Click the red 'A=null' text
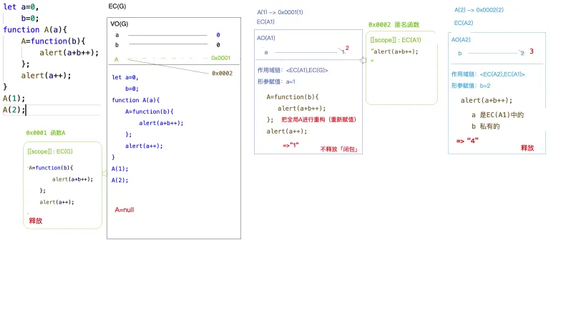586x325 pixels. [124, 210]
